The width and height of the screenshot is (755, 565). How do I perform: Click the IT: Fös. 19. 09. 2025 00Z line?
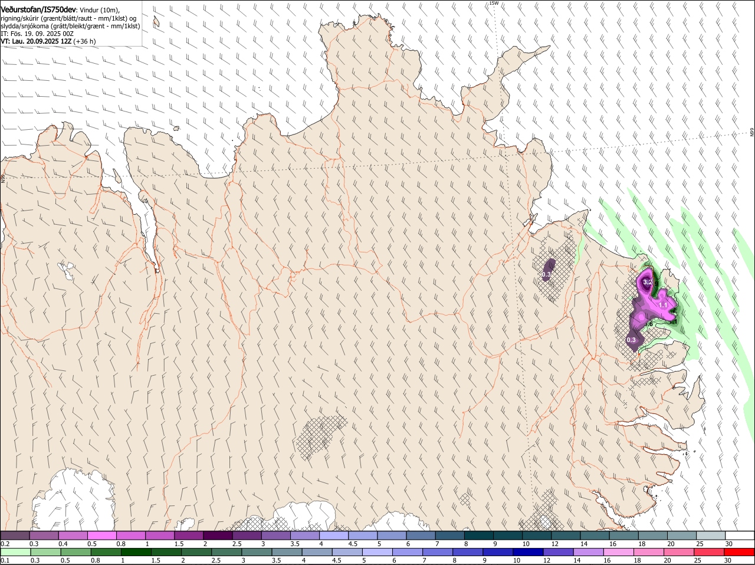click(37, 34)
